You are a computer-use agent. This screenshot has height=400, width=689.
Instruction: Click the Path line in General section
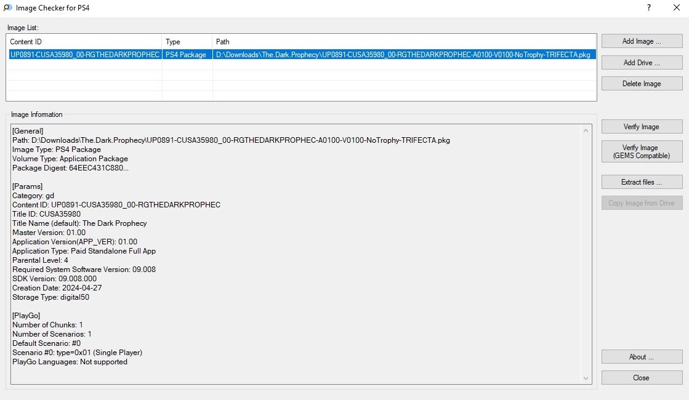(231, 140)
